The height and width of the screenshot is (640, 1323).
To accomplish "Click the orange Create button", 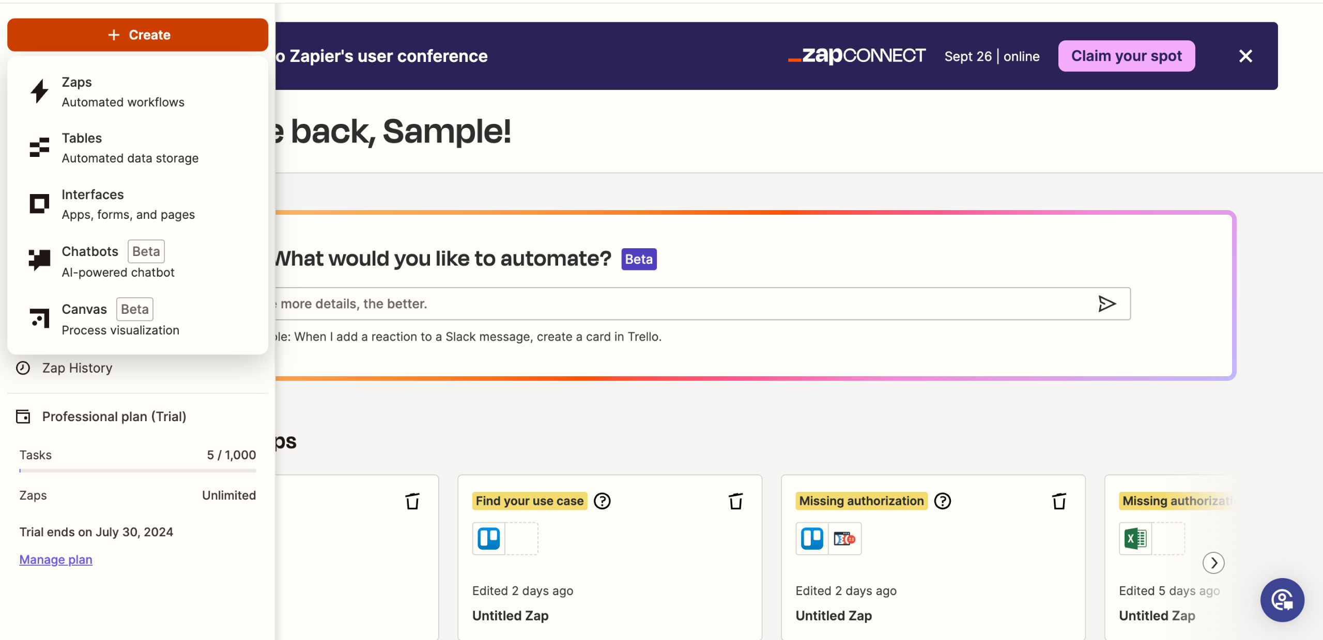I will (x=137, y=35).
